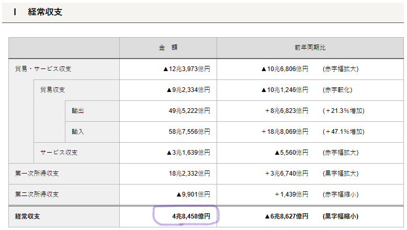Screen dimensions: 407x230
Task: Click the bold (黒字幅縮小) note
Action: point(341,216)
